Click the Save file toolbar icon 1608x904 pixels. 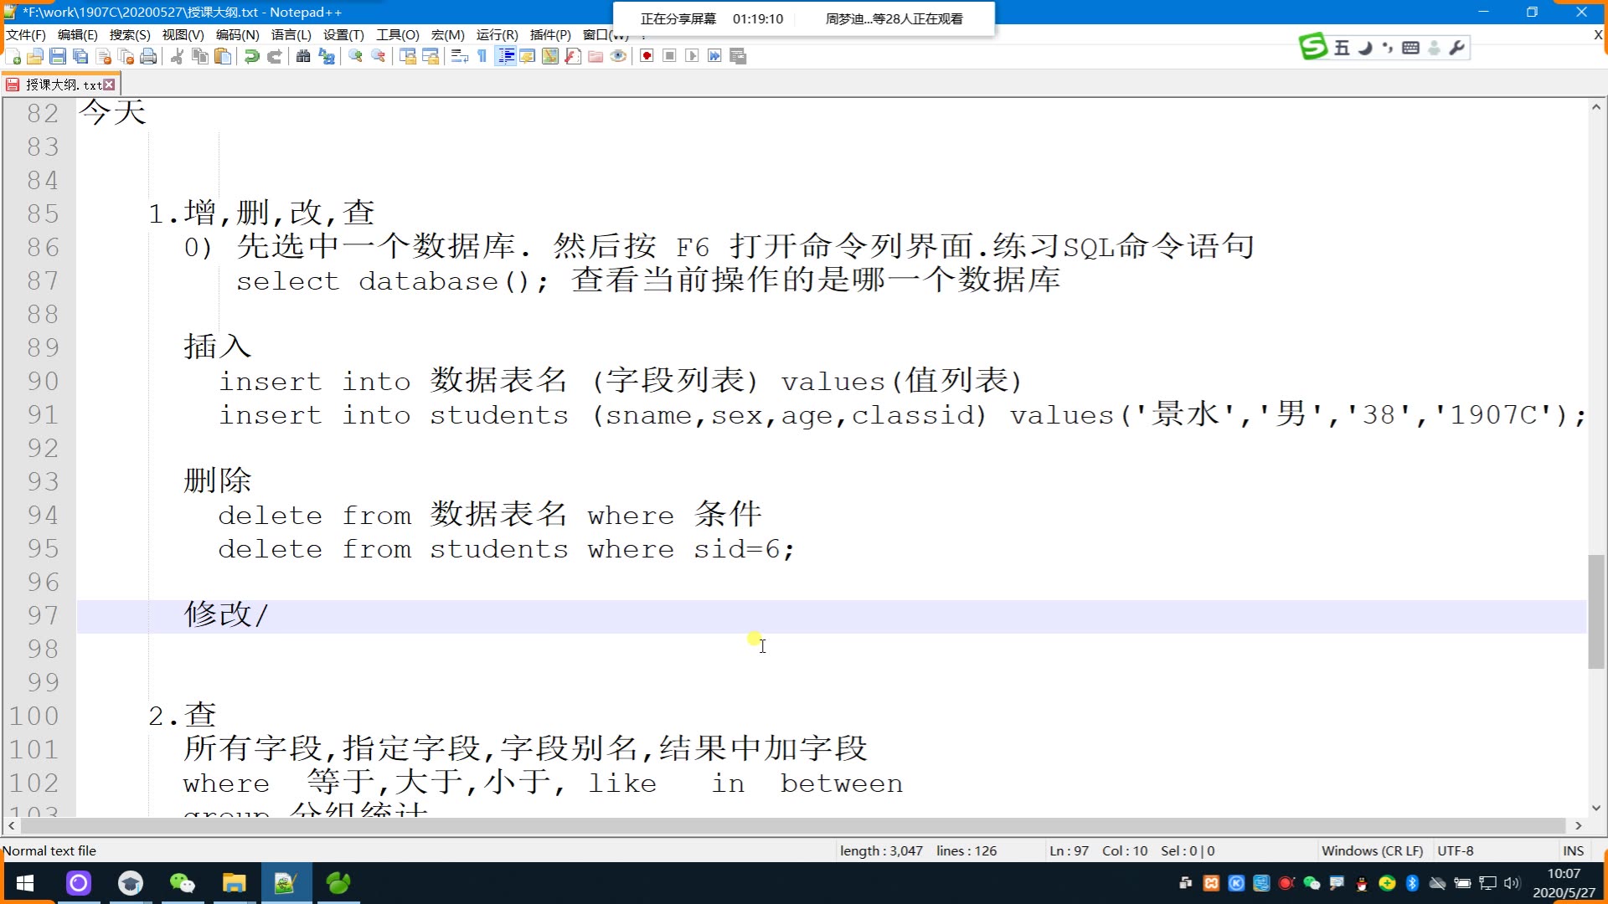point(58,56)
